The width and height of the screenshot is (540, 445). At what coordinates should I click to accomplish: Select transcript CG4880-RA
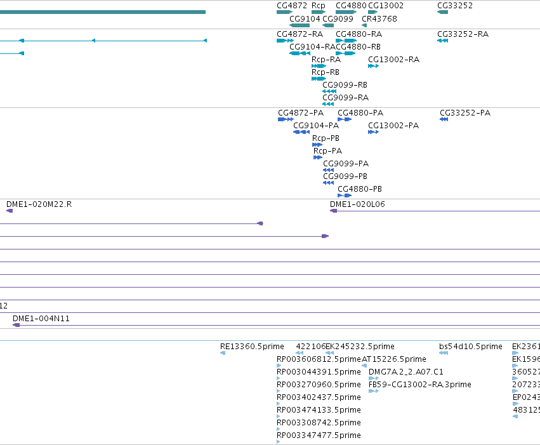359,34
